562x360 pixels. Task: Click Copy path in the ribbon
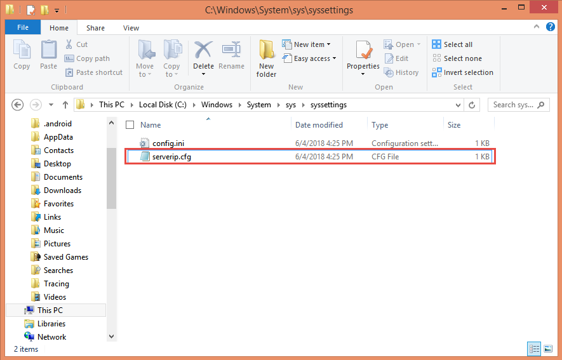click(88, 58)
